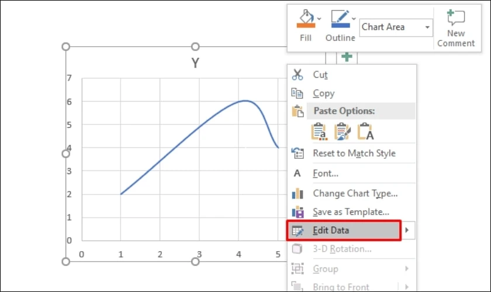This screenshot has width=491, height=292.
Task: Click the Edit Data table icon
Action: (x=298, y=231)
